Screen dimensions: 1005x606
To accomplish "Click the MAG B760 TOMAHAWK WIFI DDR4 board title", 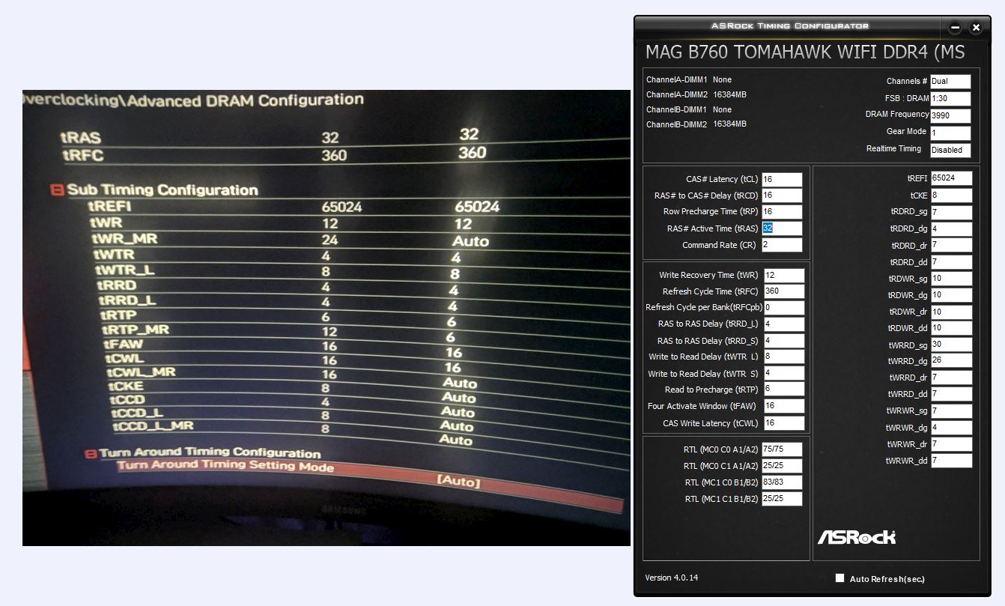I will 805,52.
